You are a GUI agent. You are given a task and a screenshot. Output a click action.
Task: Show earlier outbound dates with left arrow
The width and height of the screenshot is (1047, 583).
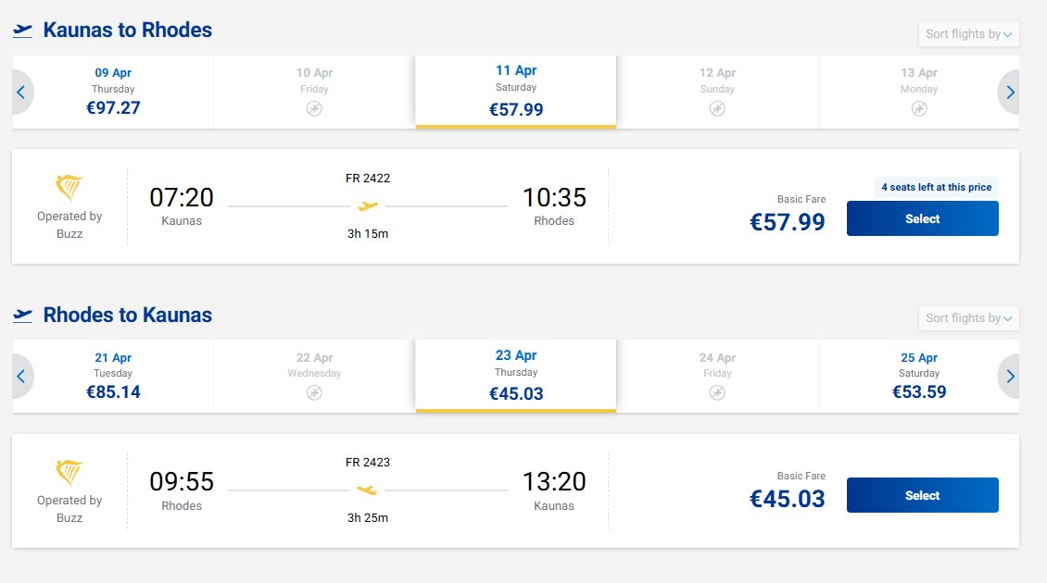(20, 93)
